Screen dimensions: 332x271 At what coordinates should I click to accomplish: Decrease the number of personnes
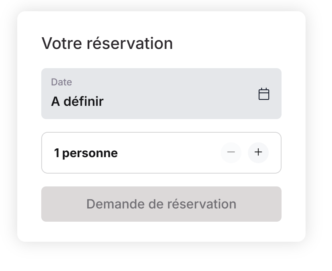231,153
